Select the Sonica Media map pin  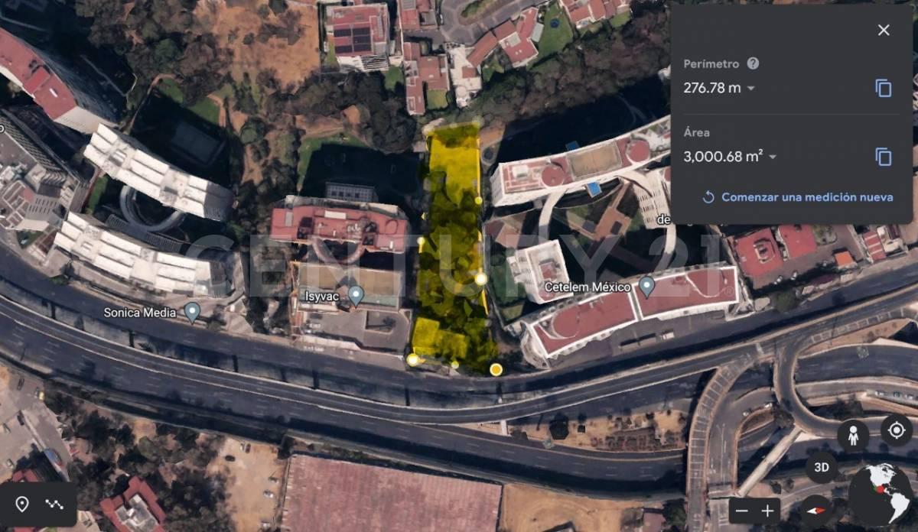(x=192, y=312)
